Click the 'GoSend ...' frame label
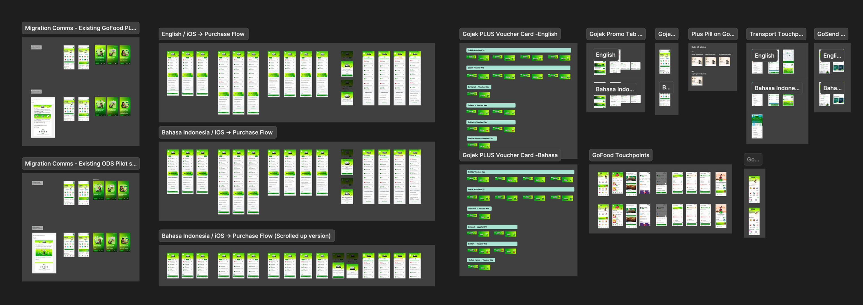Viewport: 863px width, 305px height. tap(831, 34)
